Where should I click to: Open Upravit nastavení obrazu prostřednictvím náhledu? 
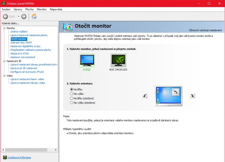[x=34, y=65]
